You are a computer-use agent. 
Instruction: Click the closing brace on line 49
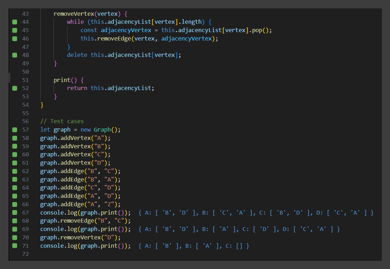(x=55, y=63)
